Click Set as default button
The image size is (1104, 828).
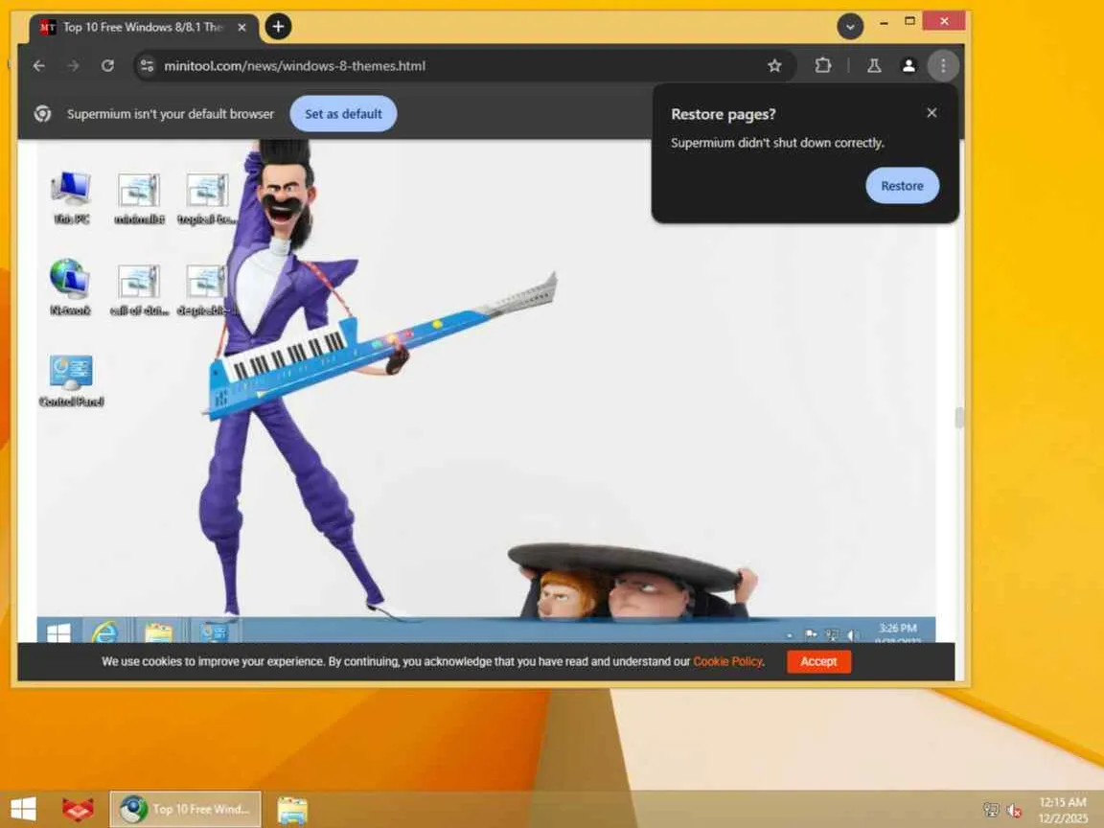(x=343, y=113)
